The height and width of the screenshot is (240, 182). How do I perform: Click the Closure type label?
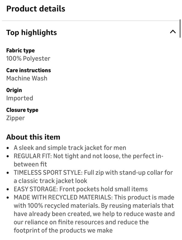pyautogui.click(x=22, y=110)
